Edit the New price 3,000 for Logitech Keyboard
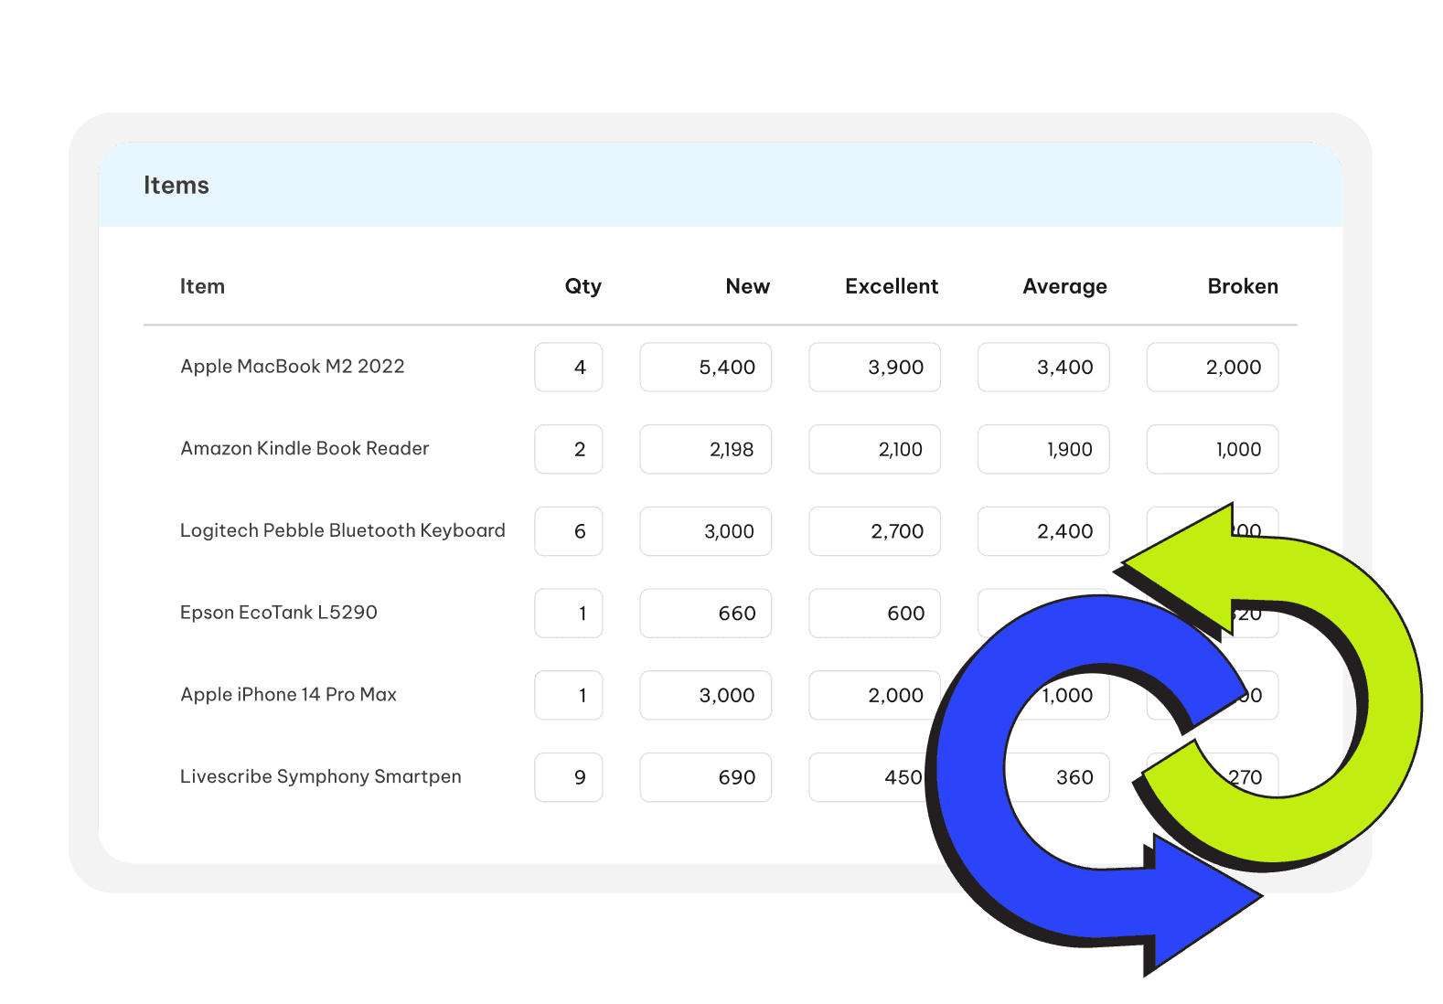This screenshot has width=1443, height=1004. click(706, 531)
